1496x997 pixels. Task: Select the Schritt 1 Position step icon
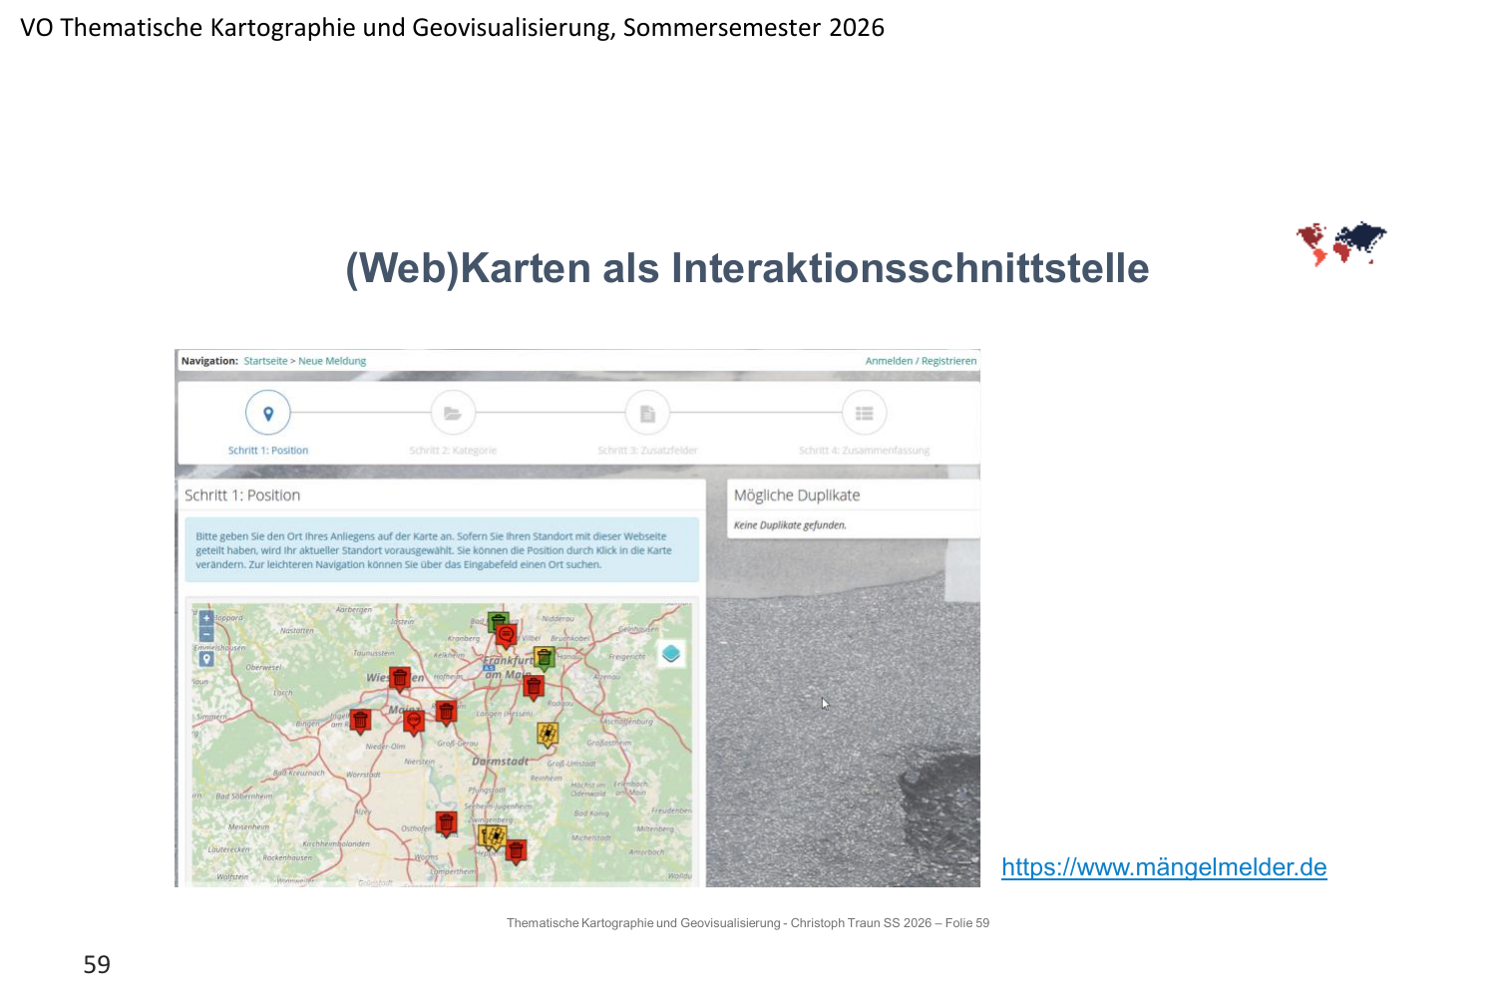coord(268,413)
